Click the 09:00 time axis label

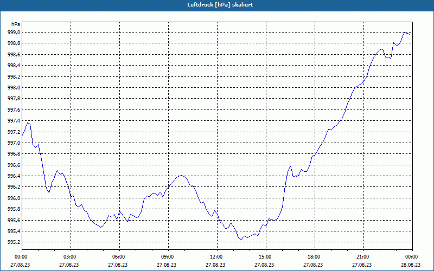168,257
